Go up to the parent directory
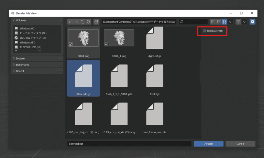Image resolution: width=264 pixels, height=158 pixels. [x=82, y=22]
